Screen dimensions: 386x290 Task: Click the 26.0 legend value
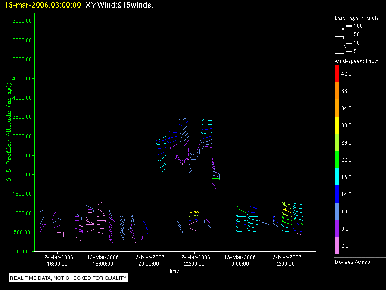346,142
